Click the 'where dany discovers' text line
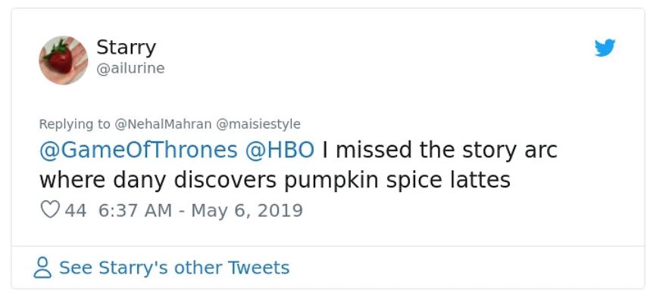Viewport: 650px width, 294px height. coord(158,181)
